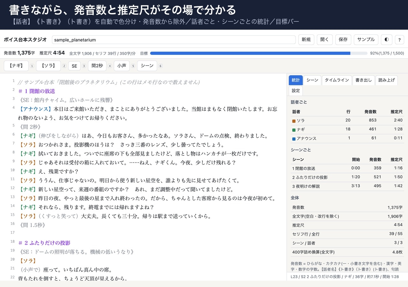Click the blue アナウンス color swatch

click(294, 139)
